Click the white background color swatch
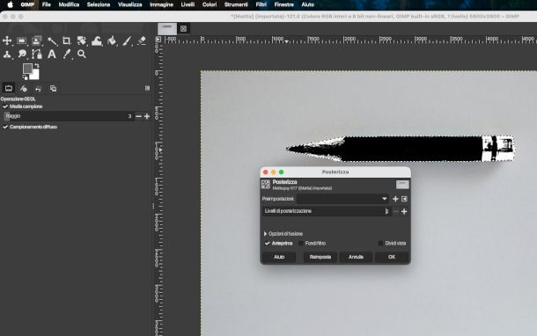Screen dimensions: 537x336 pyautogui.click(x=35, y=76)
